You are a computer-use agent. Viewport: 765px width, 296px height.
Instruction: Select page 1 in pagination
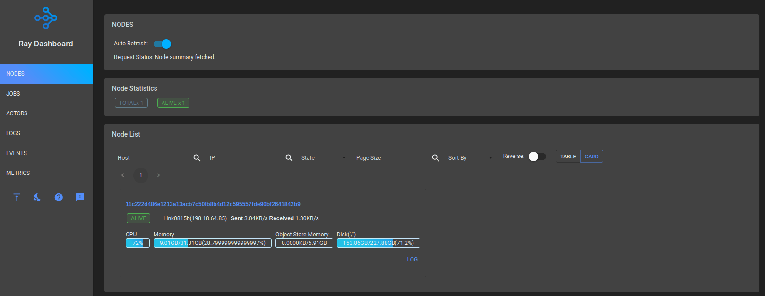click(141, 175)
